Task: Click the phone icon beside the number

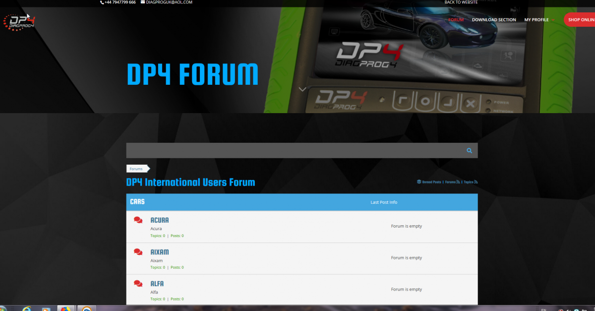Action: coord(102,2)
